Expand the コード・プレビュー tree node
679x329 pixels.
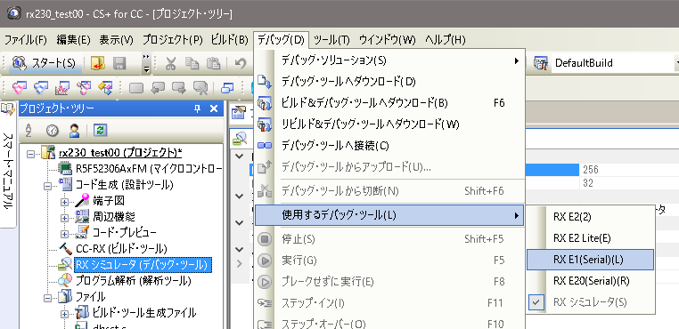click(x=64, y=234)
